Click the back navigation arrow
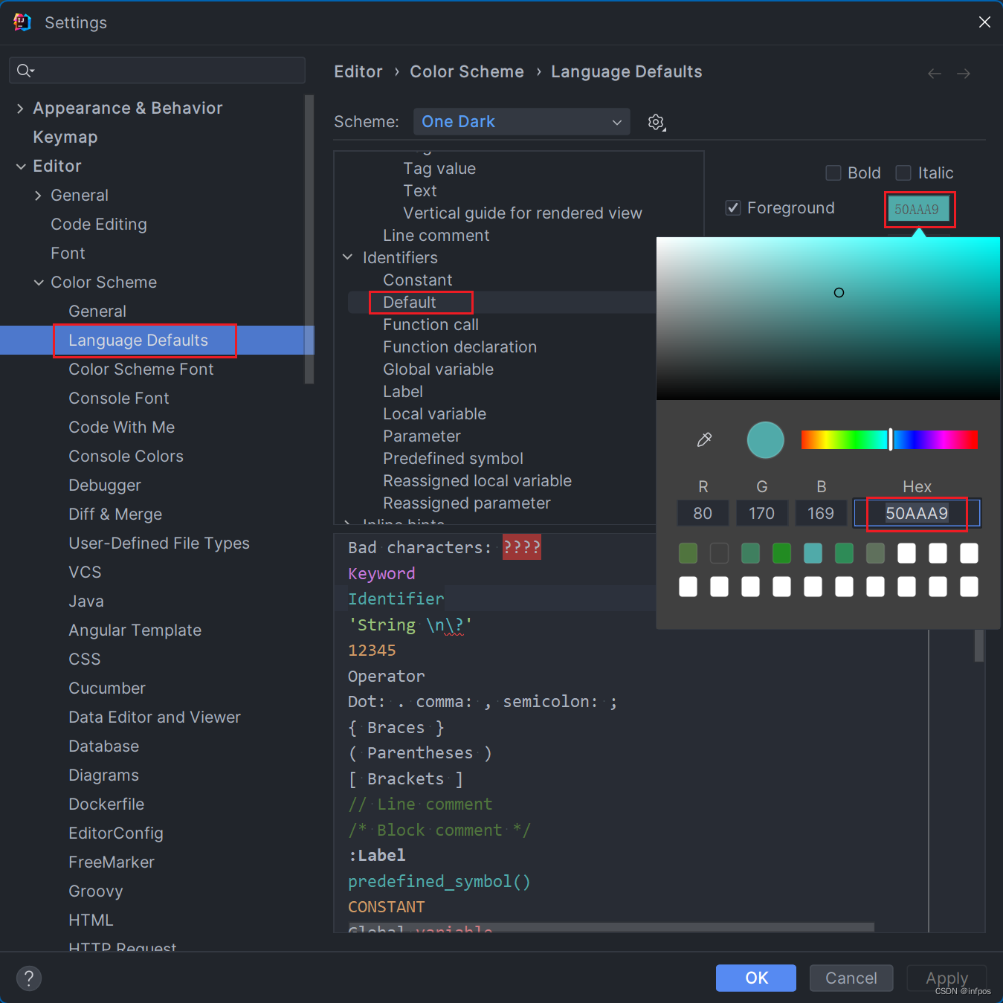Image resolution: width=1003 pixels, height=1003 pixels. (x=935, y=73)
